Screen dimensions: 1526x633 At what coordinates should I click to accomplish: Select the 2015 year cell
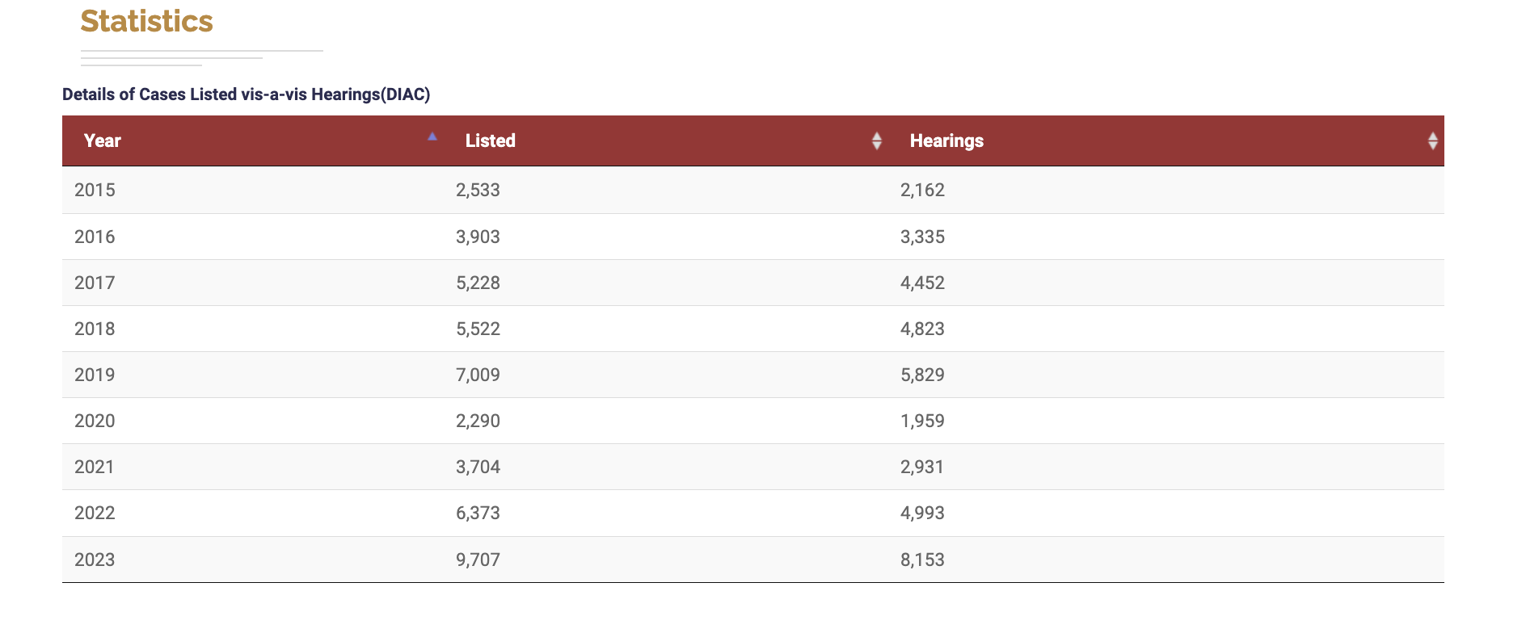tap(95, 191)
